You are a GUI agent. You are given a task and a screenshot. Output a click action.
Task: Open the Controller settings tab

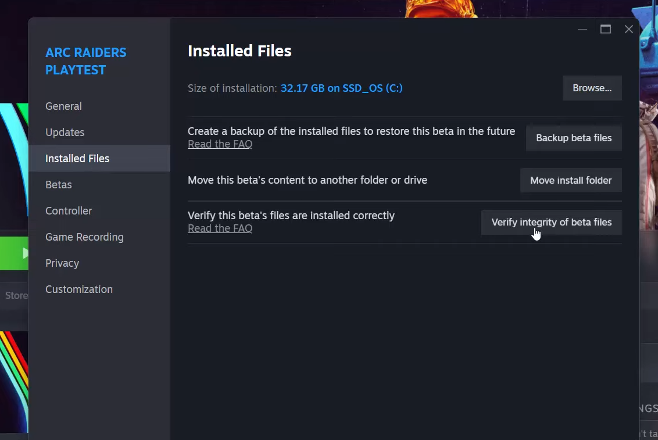click(69, 211)
